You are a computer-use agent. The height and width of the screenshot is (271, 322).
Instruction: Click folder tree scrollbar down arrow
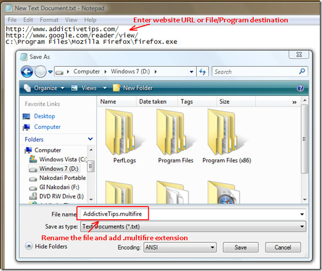(91, 199)
